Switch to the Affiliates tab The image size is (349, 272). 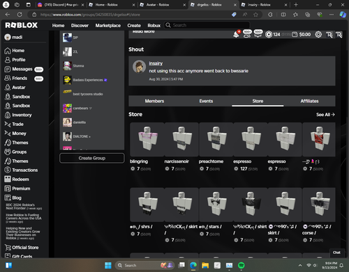pos(309,101)
